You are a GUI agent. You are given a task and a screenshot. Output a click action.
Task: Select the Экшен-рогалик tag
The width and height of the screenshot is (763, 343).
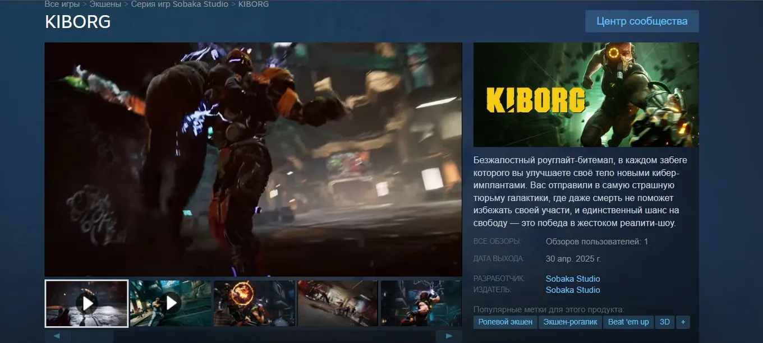point(570,322)
